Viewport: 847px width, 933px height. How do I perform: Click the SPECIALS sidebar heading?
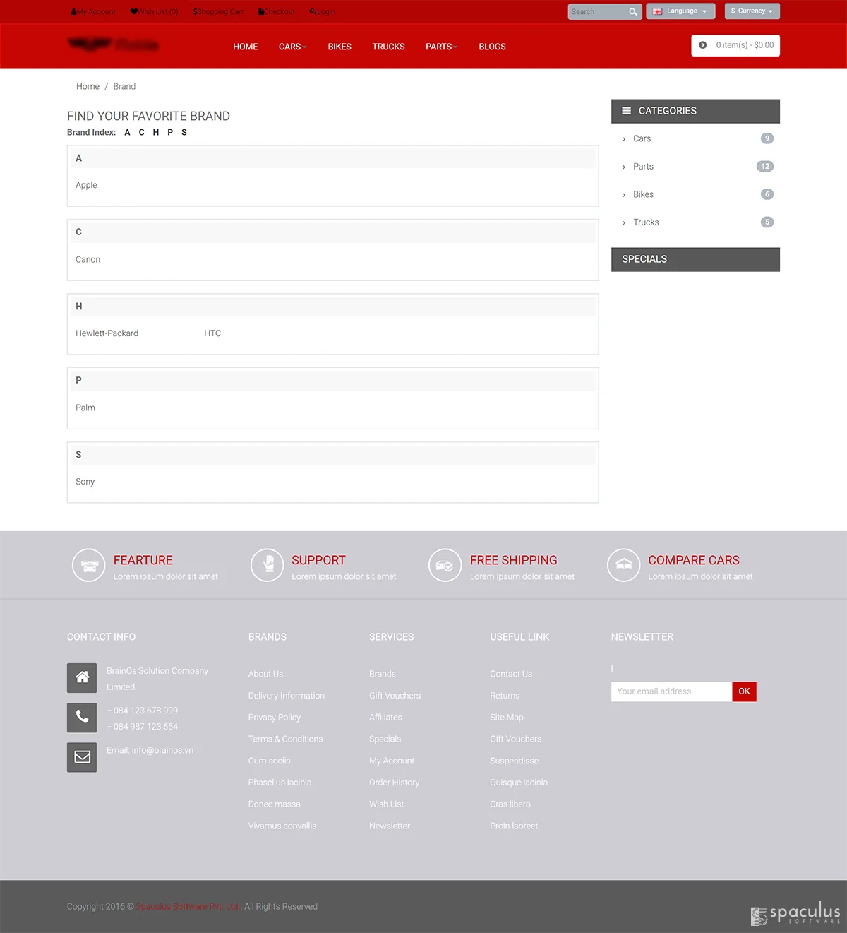(695, 259)
